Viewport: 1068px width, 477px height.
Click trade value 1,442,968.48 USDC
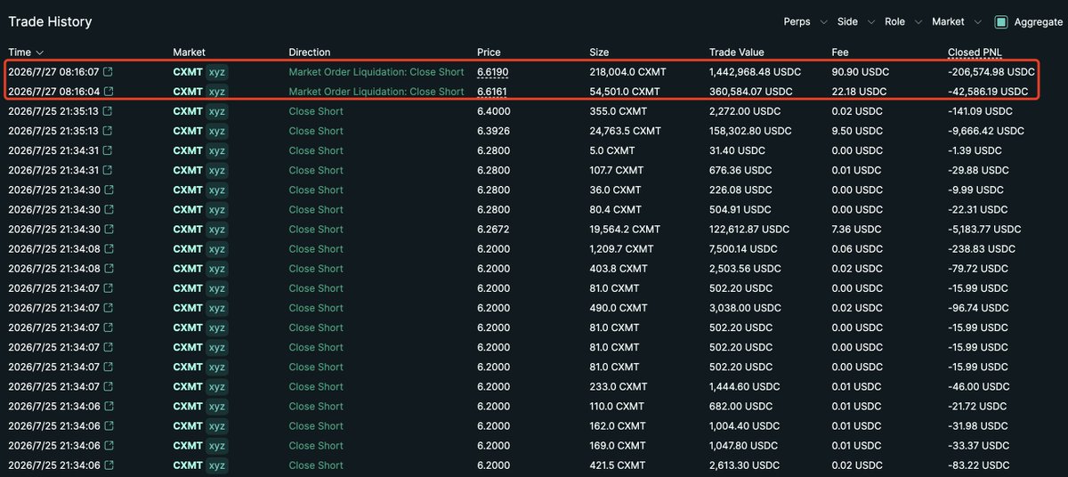[754, 72]
